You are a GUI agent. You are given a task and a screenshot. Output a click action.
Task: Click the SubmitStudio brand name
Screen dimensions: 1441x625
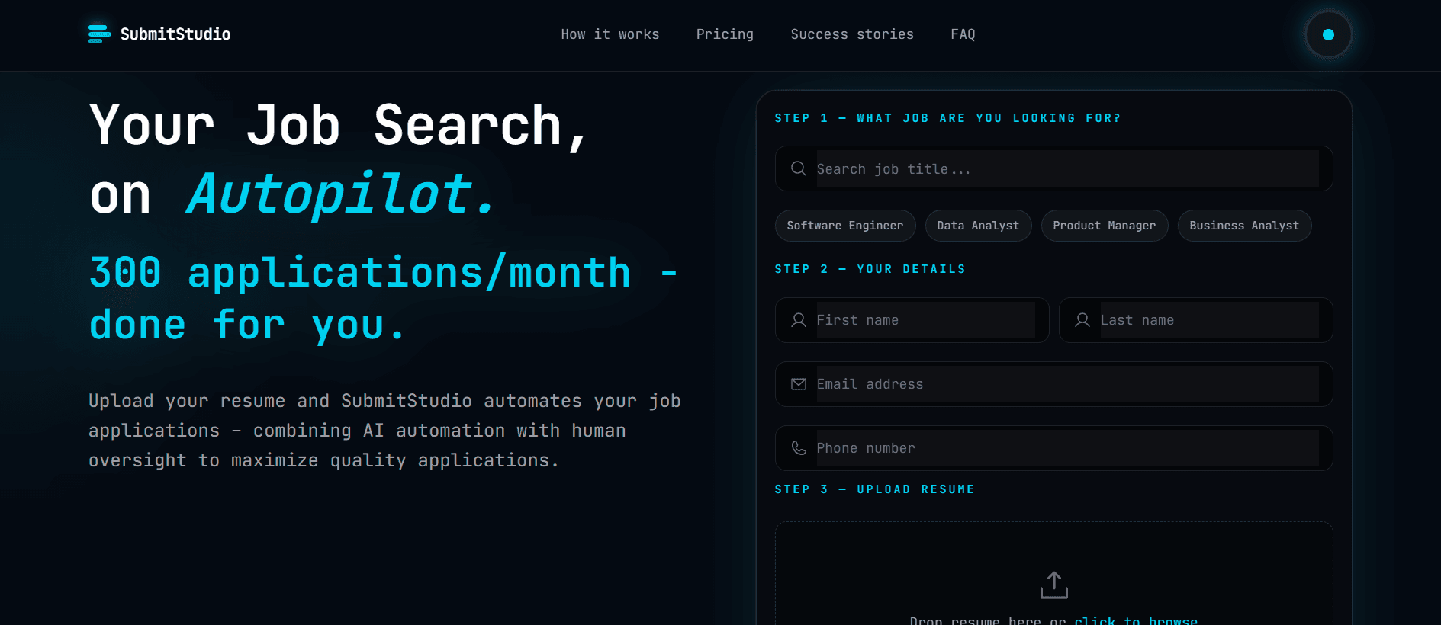[175, 34]
